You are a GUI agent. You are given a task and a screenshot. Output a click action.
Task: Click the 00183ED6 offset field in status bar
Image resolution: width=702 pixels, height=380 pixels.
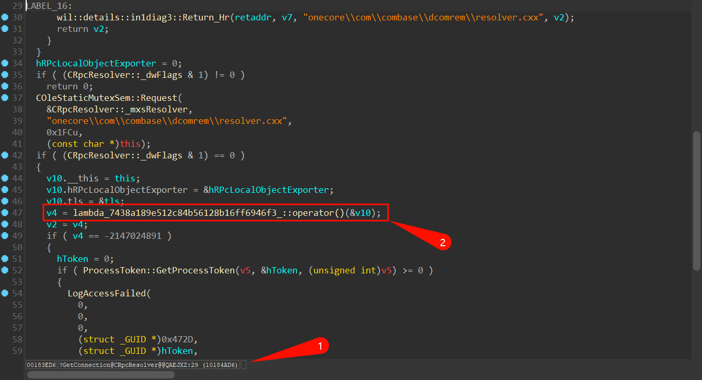[x=41, y=364]
